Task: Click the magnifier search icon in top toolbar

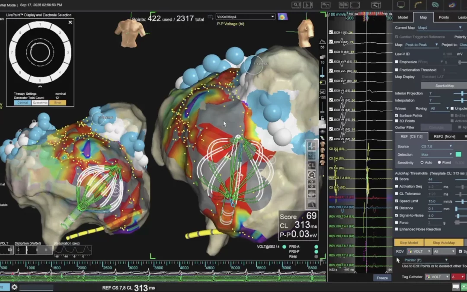Action: 296,5
